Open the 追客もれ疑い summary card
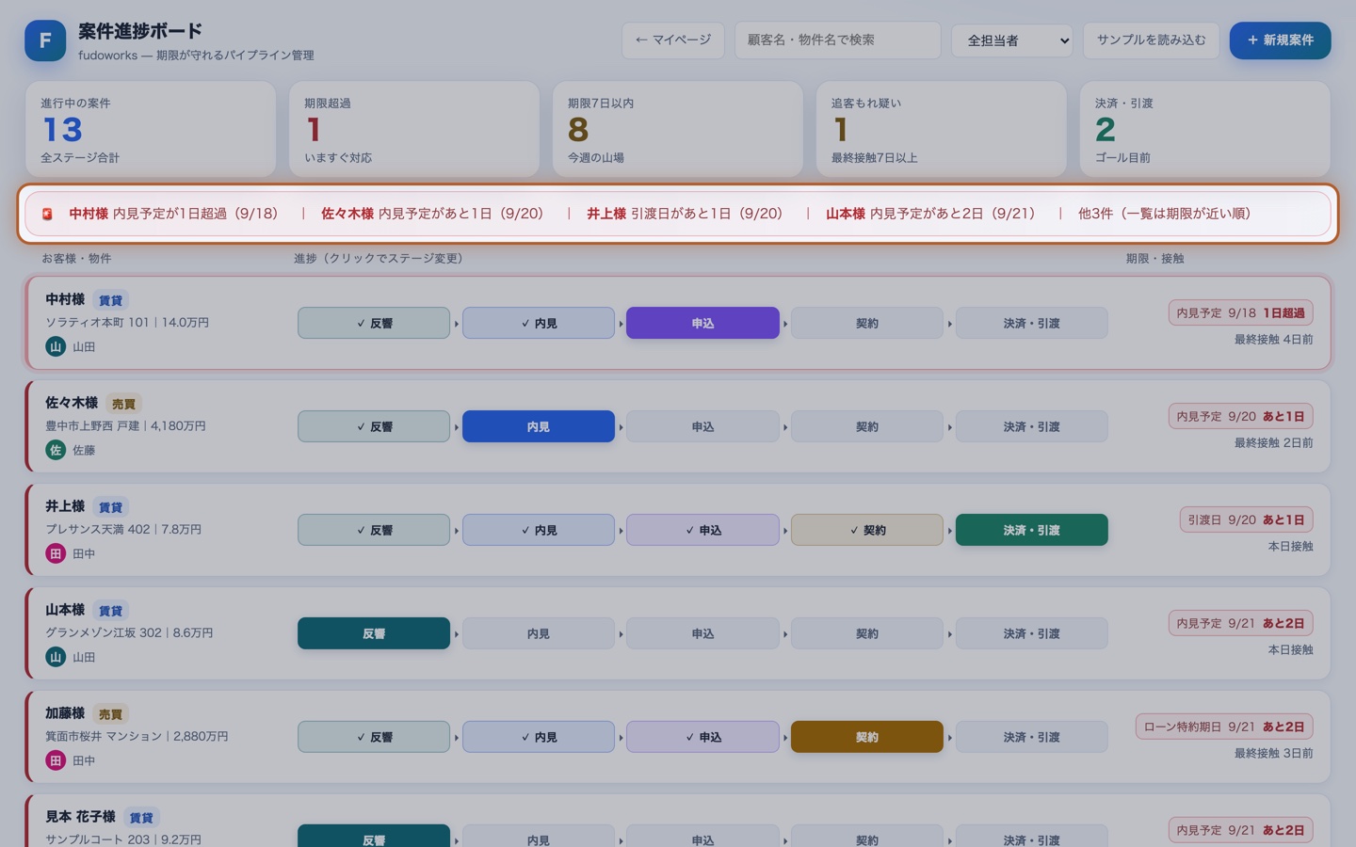 (942, 129)
